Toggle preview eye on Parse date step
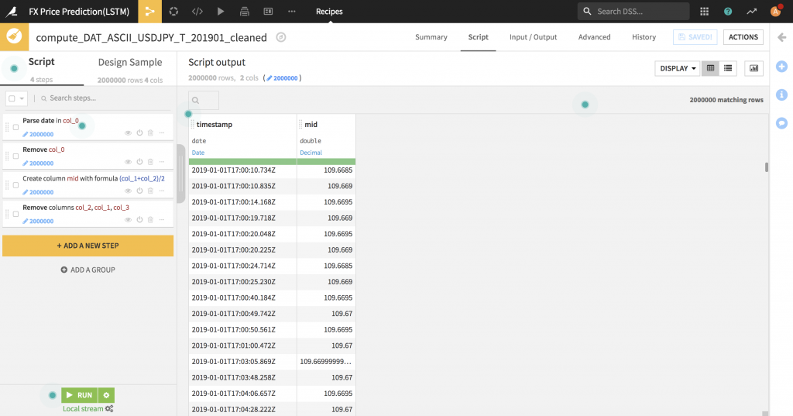Viewport: 793px width, 416px height. point(128,133)
